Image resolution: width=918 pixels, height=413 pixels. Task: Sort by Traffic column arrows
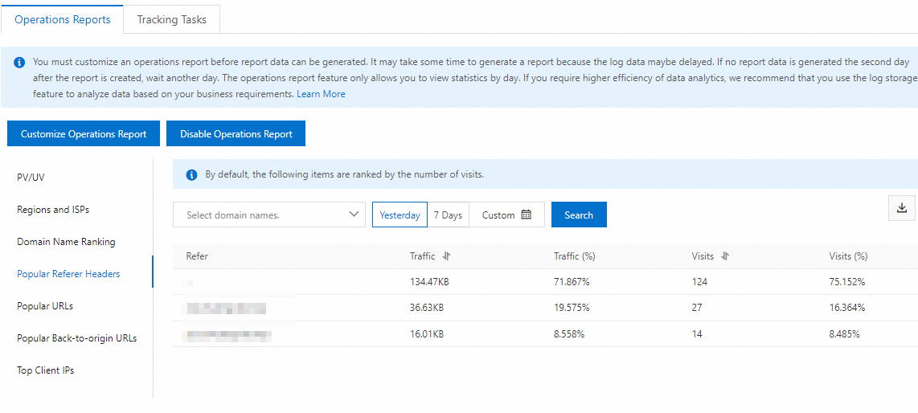[x=447, y=256]
